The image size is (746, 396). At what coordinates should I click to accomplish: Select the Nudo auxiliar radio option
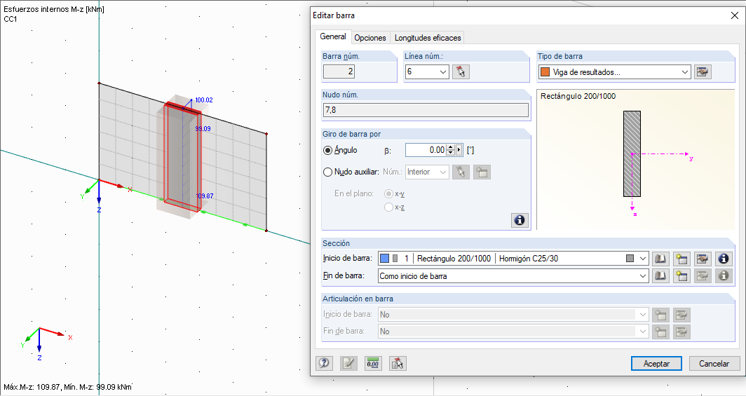(x=327, y=172)
